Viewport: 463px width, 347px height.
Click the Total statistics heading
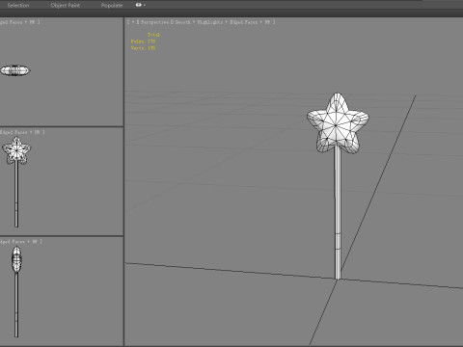[x=153, y=35]
